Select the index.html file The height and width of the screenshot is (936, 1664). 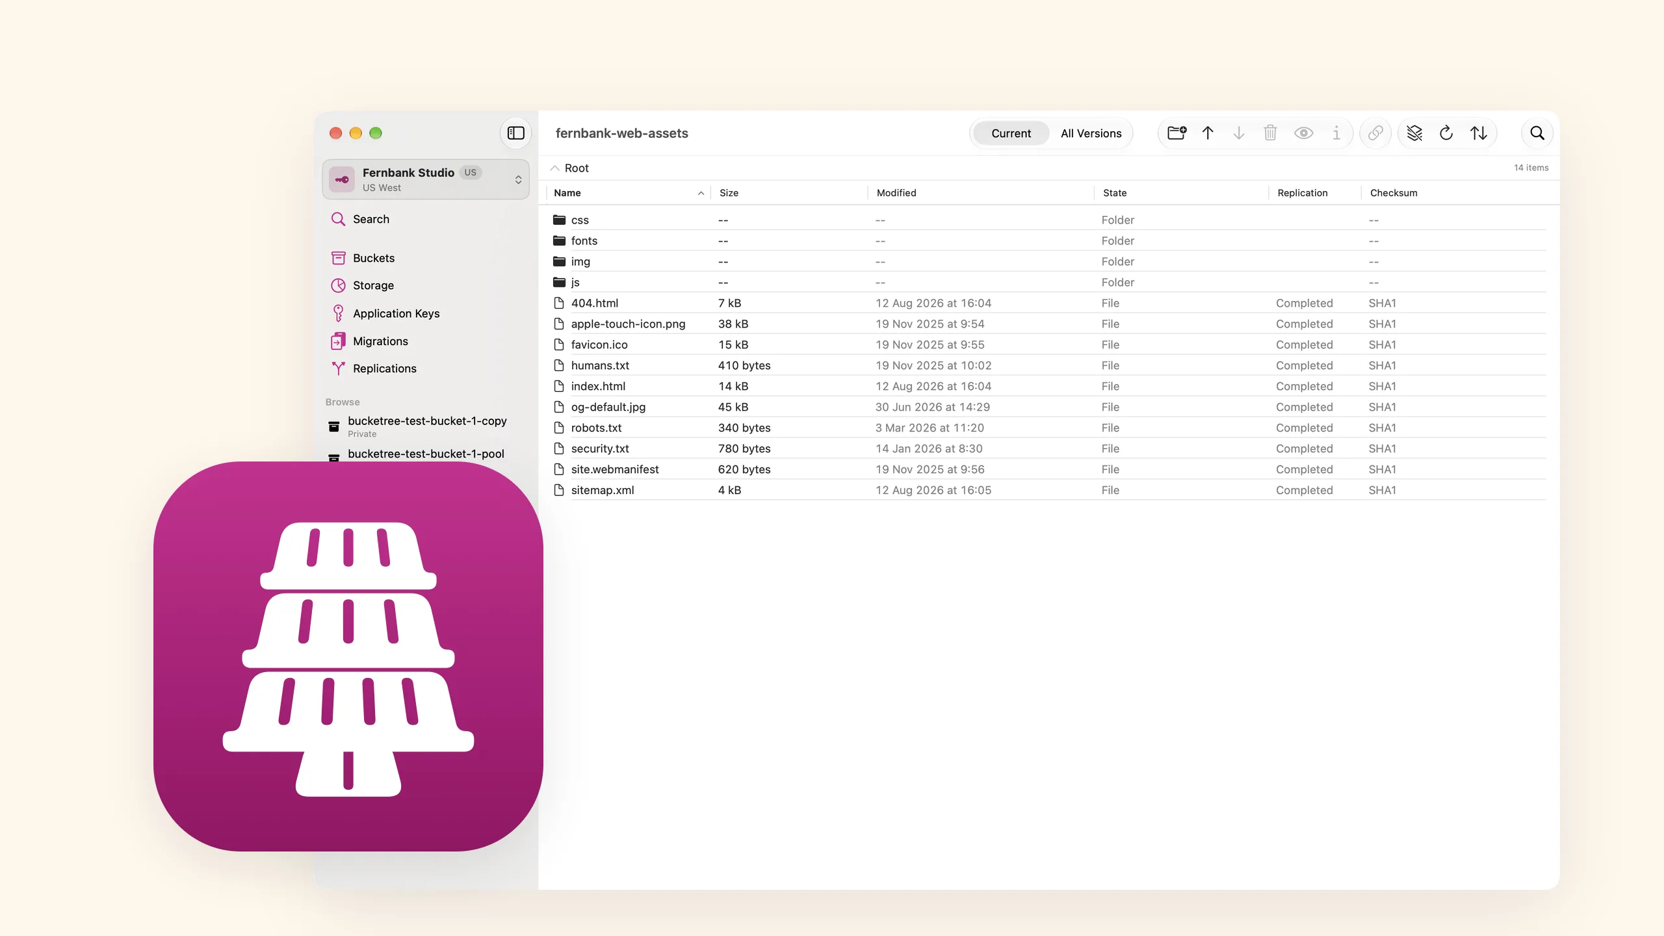click(x=1048, y=386)
